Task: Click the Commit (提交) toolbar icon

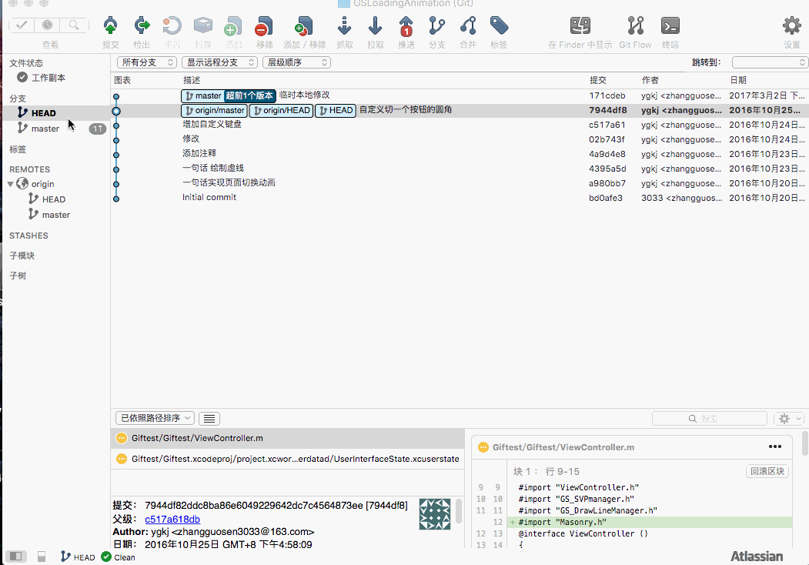Action: [111, 28]
